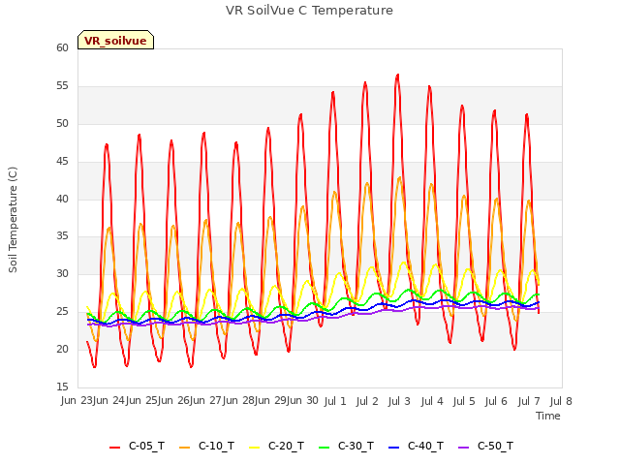
Task: Click the 40 value on y-axis
Action: click(x=62, y=199)
